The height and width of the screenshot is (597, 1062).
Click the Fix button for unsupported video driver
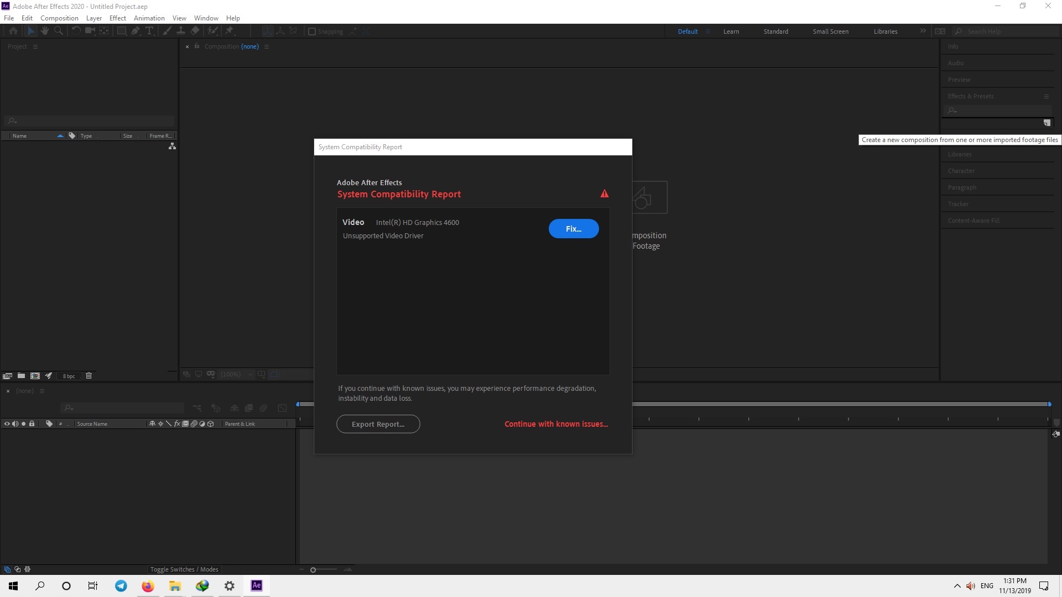[x=574, y=228]
